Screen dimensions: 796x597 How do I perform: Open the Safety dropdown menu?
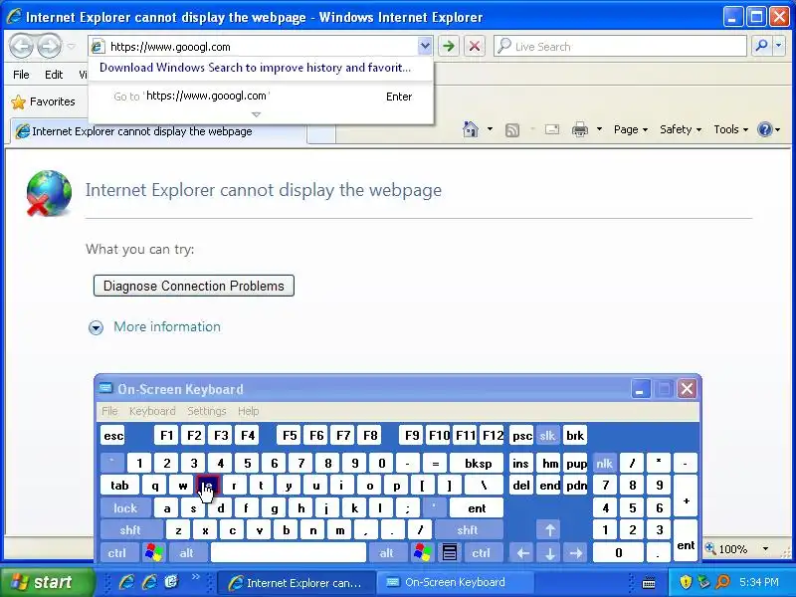tap(681, 129)
